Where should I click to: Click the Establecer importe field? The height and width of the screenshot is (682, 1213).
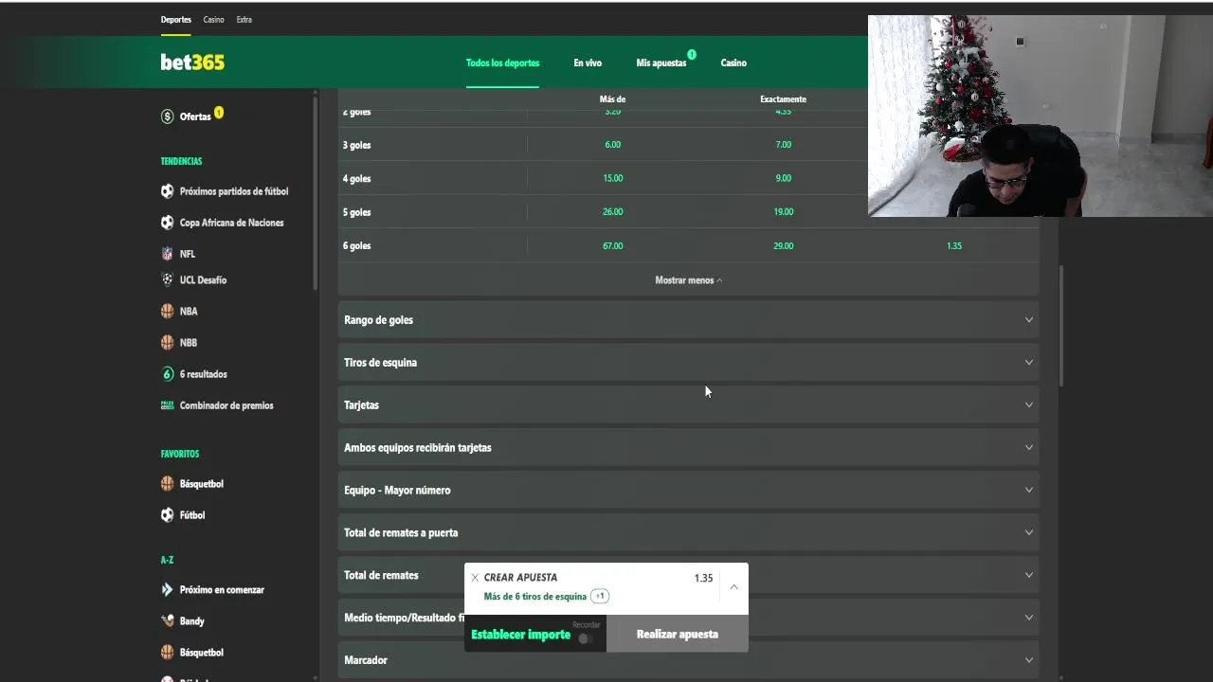521,635
